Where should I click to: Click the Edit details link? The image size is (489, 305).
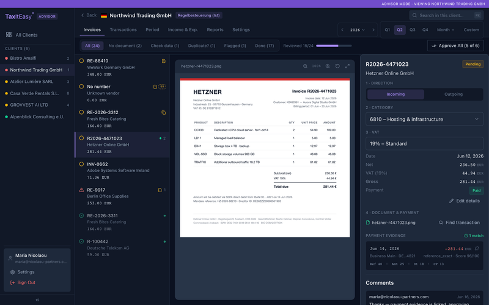[x=465, y=201]
